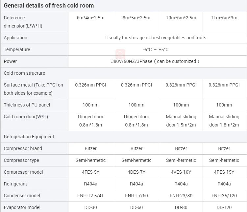Click the 8m*5m*2.5m dimension cell
247x212 pixels.
(136, 18)
